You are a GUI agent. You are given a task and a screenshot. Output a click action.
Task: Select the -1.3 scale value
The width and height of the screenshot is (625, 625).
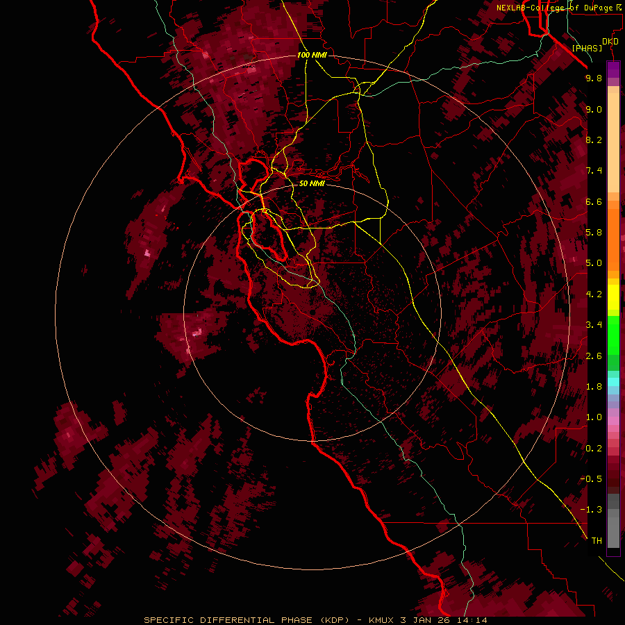tap(591, 510)
